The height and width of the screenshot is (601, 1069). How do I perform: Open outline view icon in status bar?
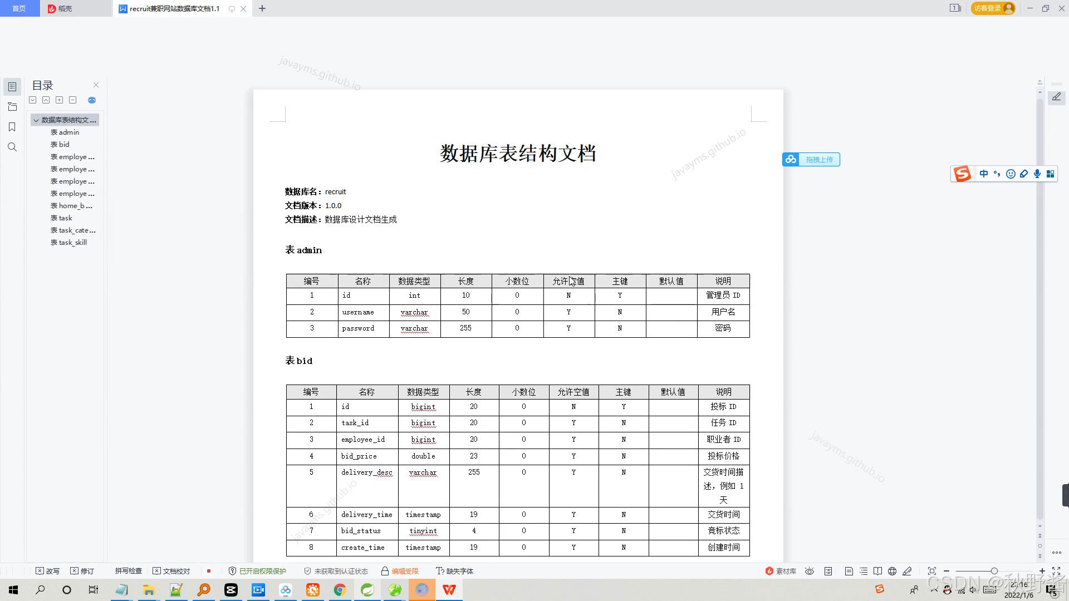863,571
